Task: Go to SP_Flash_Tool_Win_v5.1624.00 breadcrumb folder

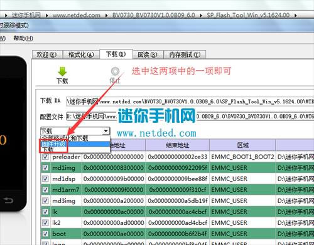Action: click(248, 15)
